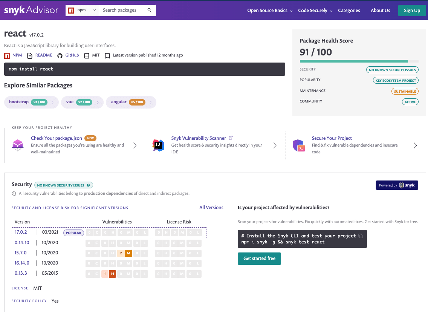This screenshot has height=312, width=428.
Task: Click the NEW tag beside Check Your package.json
Action: point(90,138)
